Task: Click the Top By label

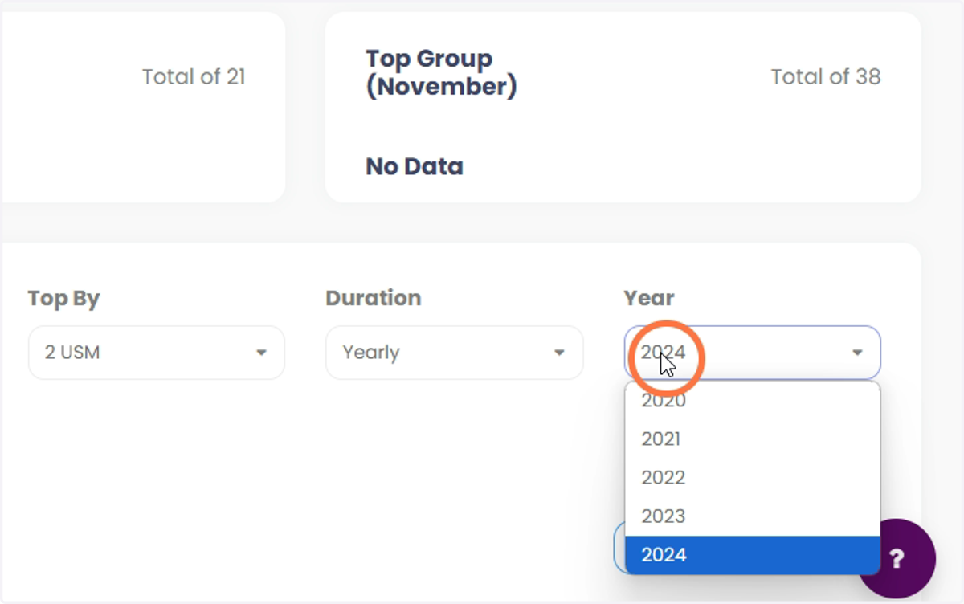Action: click(x=63, y=298)
